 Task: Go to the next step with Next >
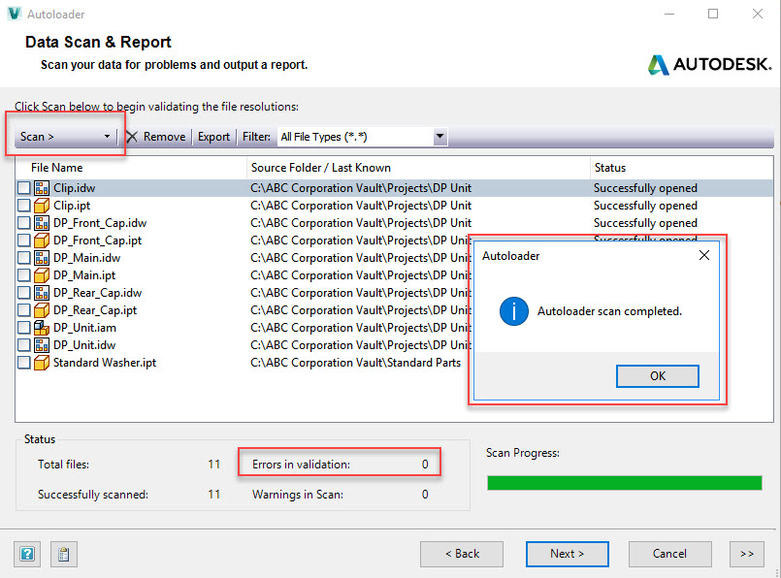[567, 554]
